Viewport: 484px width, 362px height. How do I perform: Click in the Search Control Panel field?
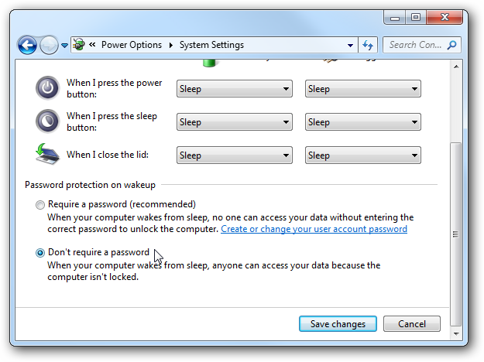[x=414, y=45]
